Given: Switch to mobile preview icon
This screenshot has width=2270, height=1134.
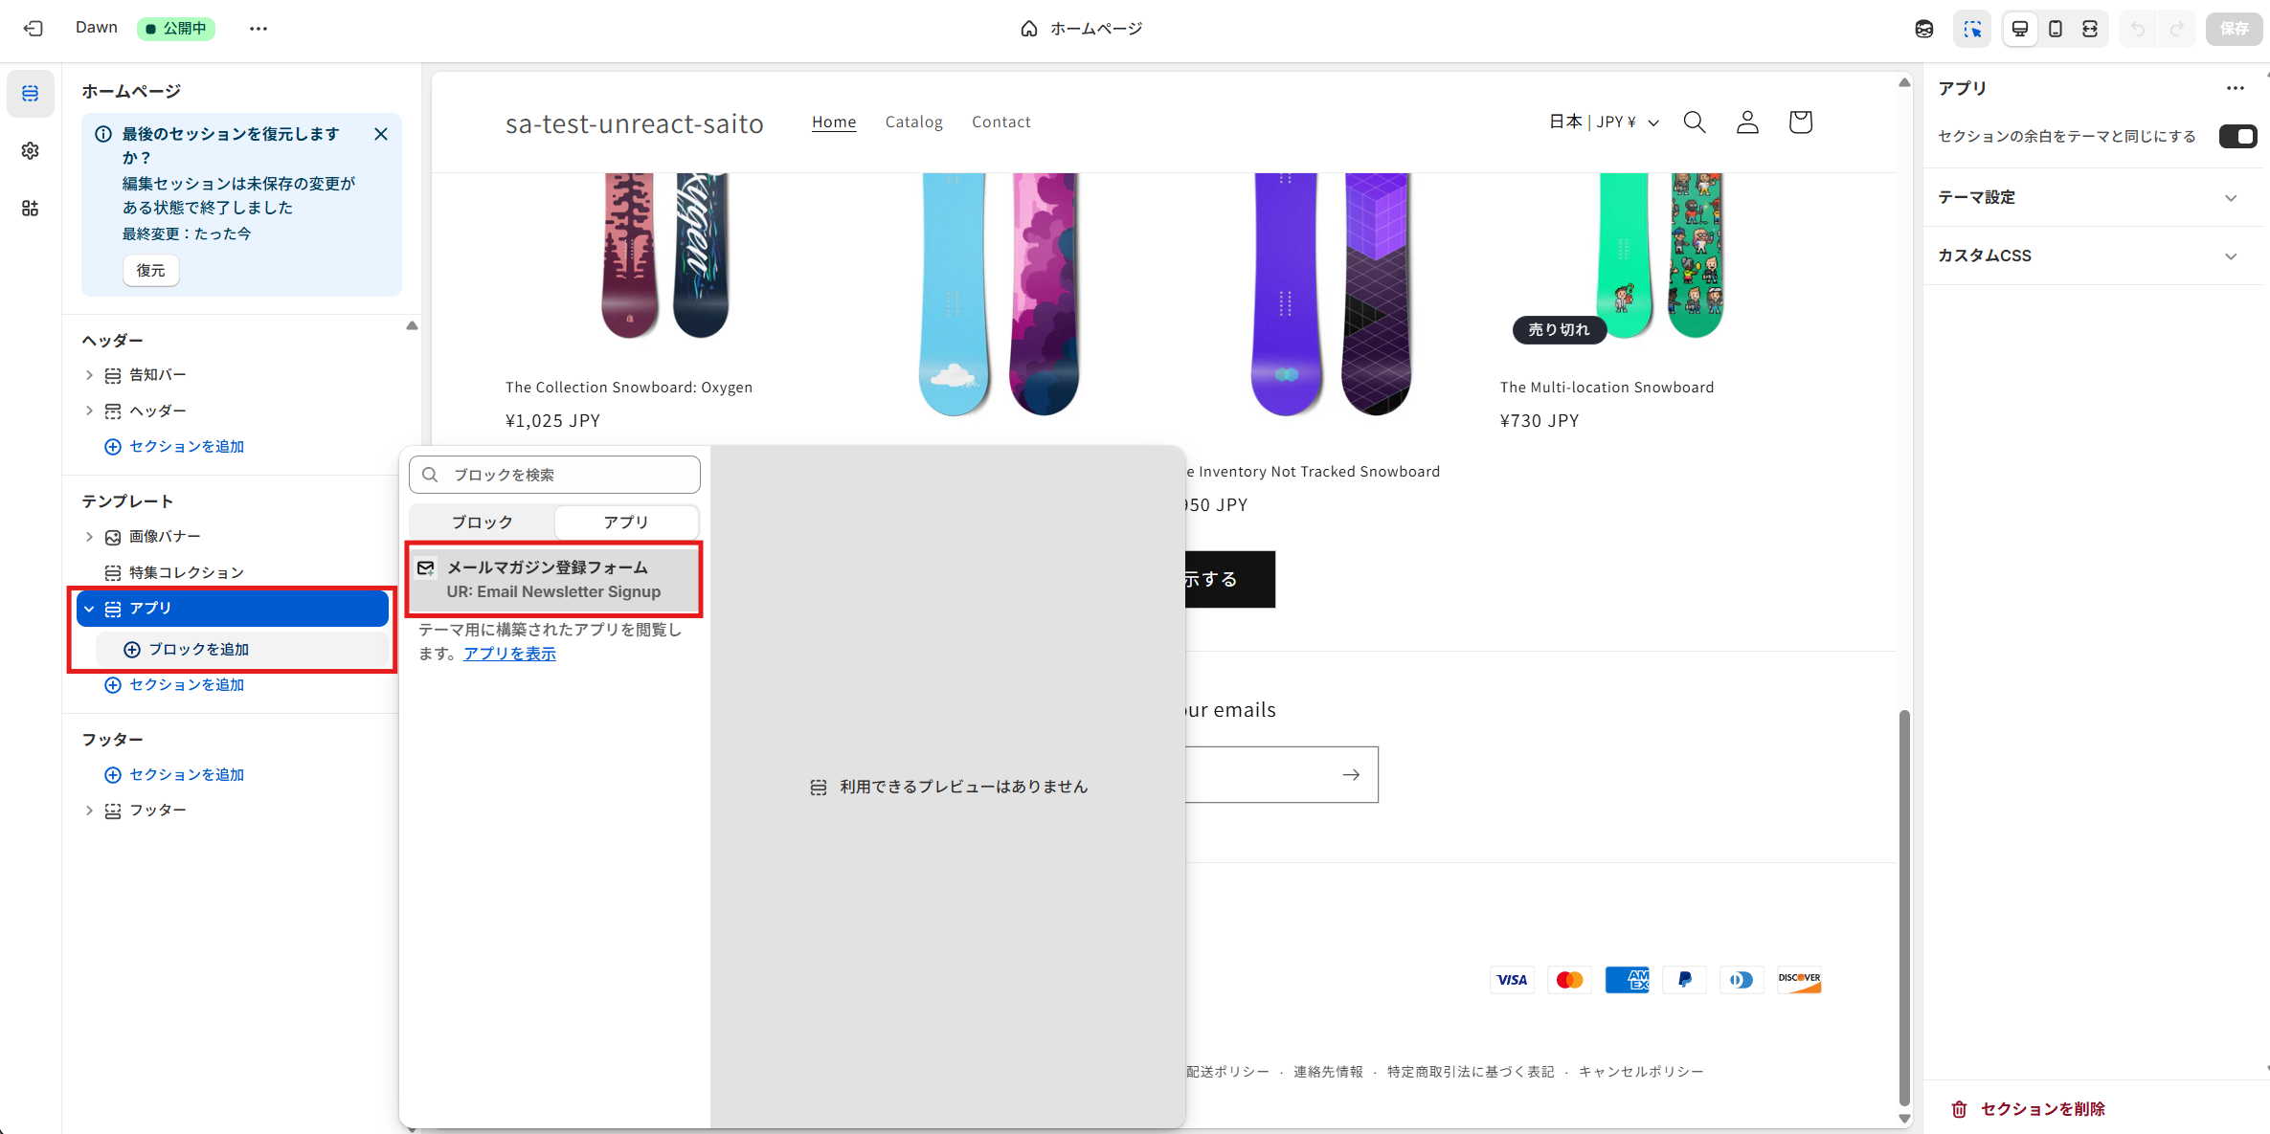Looking at the screenshot, I should [x=2055, y=29].
